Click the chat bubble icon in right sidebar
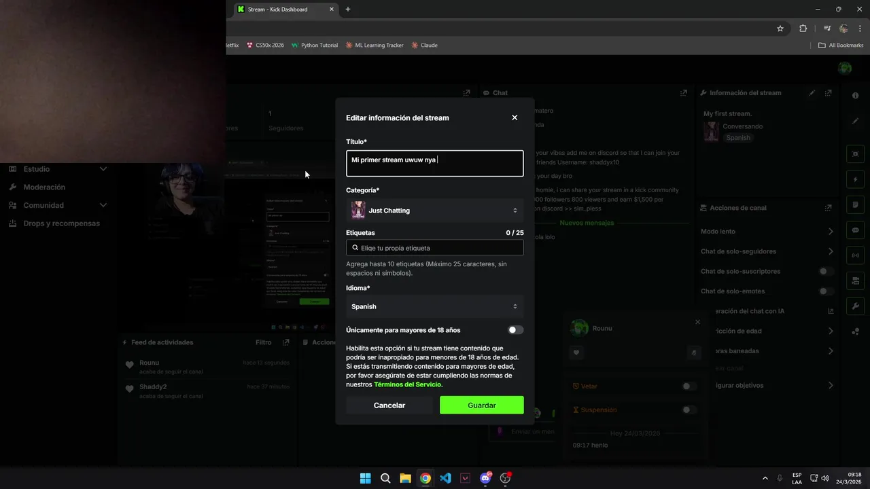The width and height of the screenshot is (870, 489). 855,230
